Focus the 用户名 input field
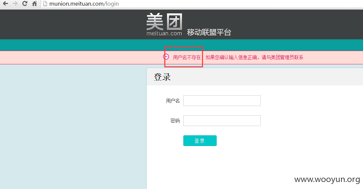The width and height of the screenshot is (363, 189). [x=222, y=101]
